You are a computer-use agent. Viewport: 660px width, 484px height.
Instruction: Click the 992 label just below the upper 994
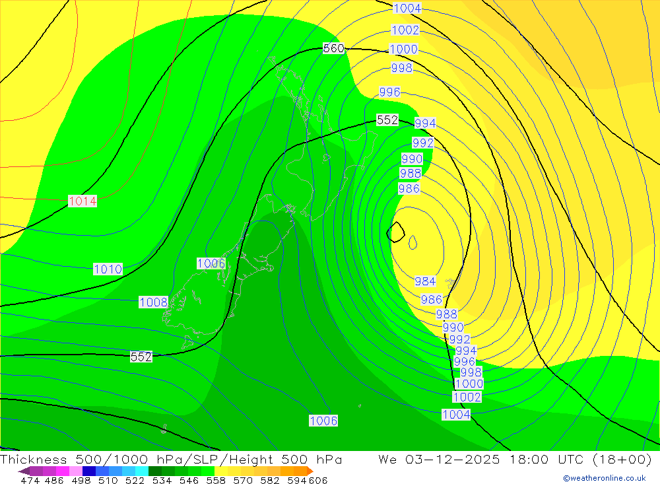422,143
